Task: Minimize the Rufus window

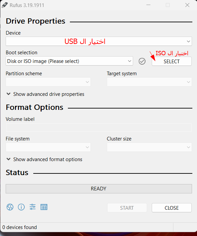Action: tap(148, 5)
